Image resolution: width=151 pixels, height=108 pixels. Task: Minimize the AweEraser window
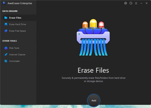141,3
